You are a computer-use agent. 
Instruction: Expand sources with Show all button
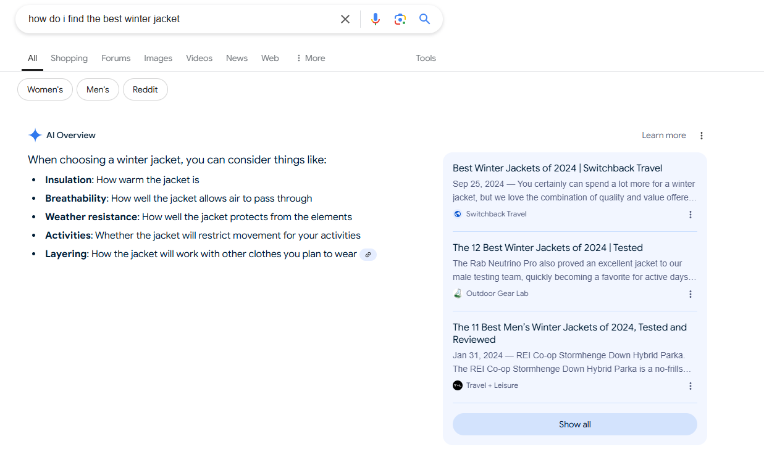pyautogui.click(x=575, y=424)
